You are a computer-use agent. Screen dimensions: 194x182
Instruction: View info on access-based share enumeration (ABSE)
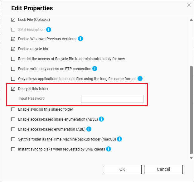(101, 119)
